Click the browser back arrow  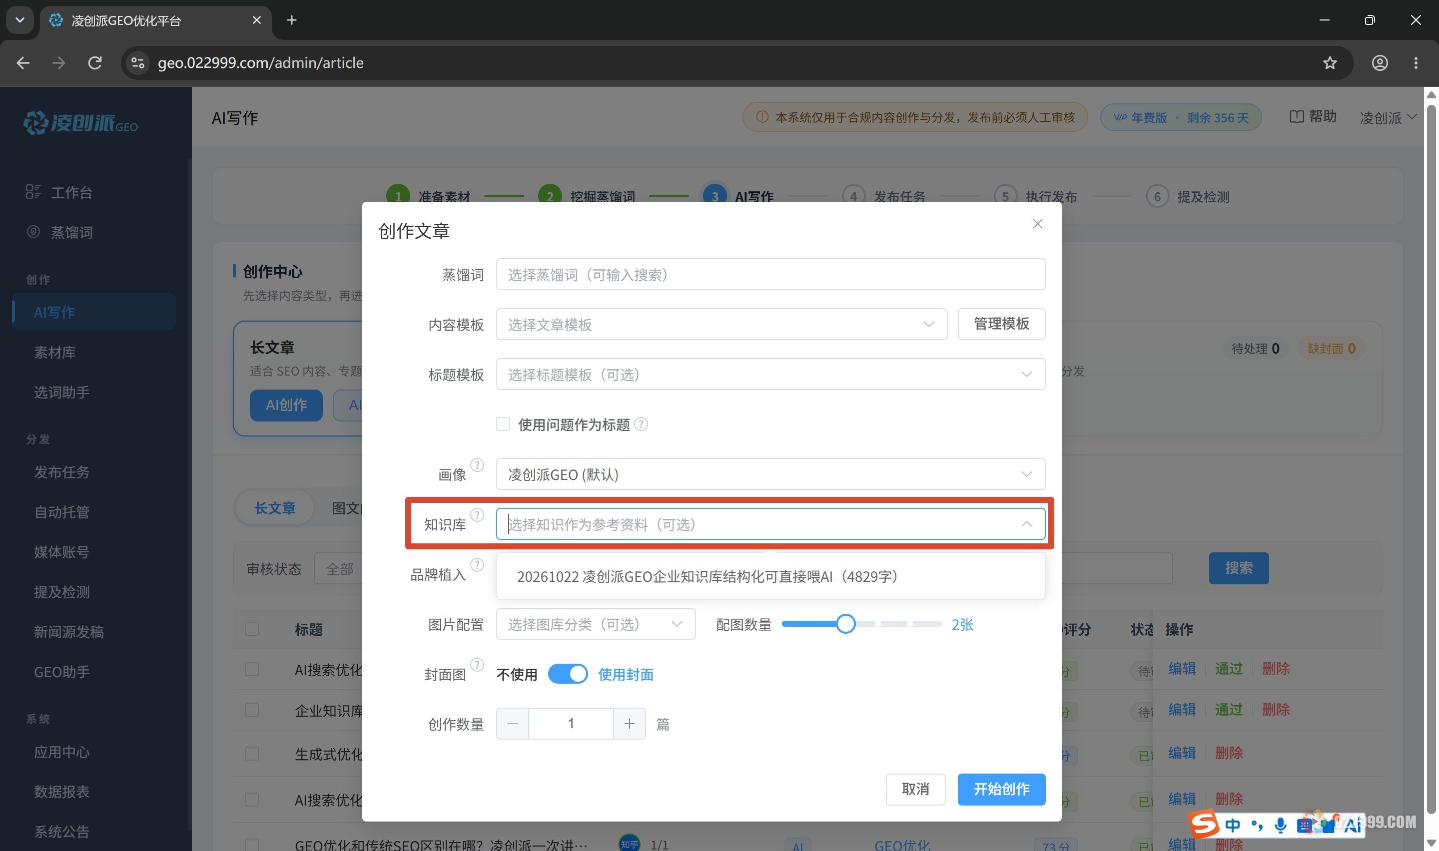(x=23, y=62)
